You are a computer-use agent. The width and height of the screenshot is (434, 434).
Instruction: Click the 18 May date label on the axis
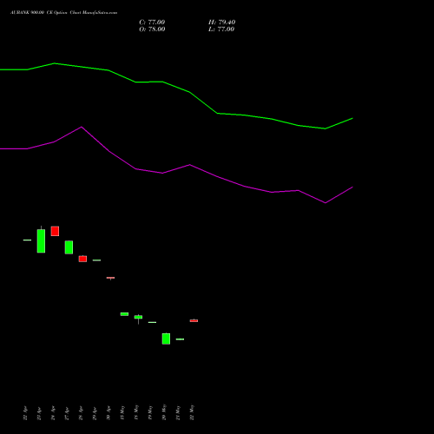point(136,412)
